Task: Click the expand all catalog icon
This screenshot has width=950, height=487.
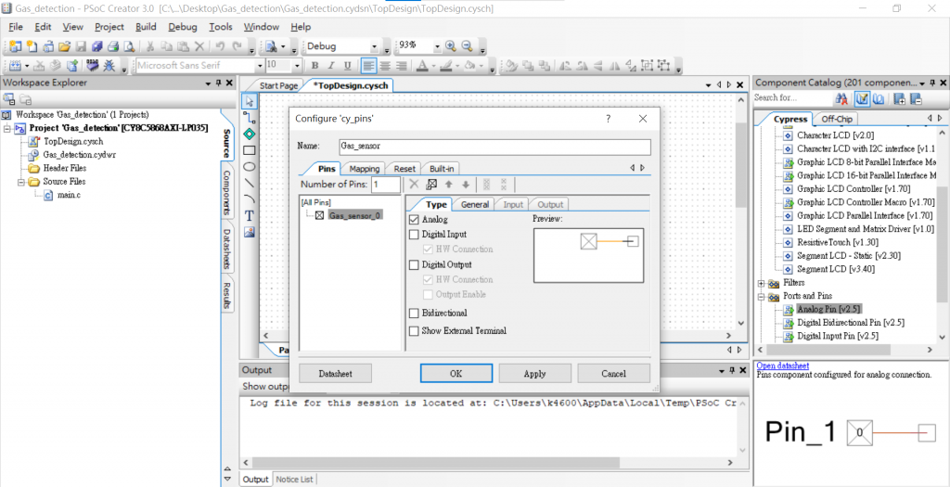Action: pyautogui.click(x=900, y=98)
